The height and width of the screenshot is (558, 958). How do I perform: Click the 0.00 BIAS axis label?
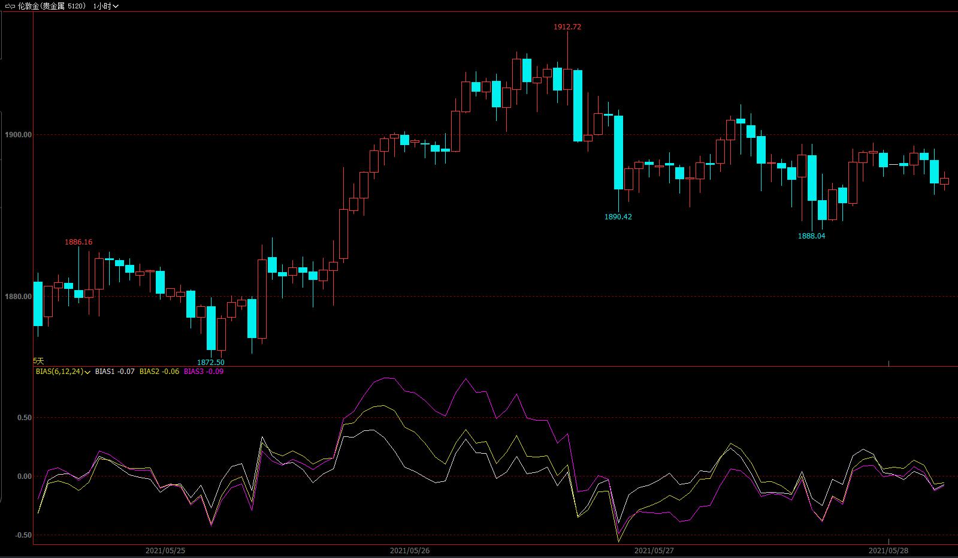(x=25, y=477)
